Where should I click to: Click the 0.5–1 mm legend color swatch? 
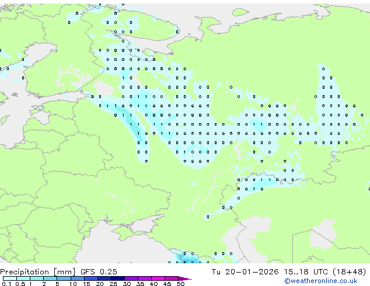(x=23, y=278)
